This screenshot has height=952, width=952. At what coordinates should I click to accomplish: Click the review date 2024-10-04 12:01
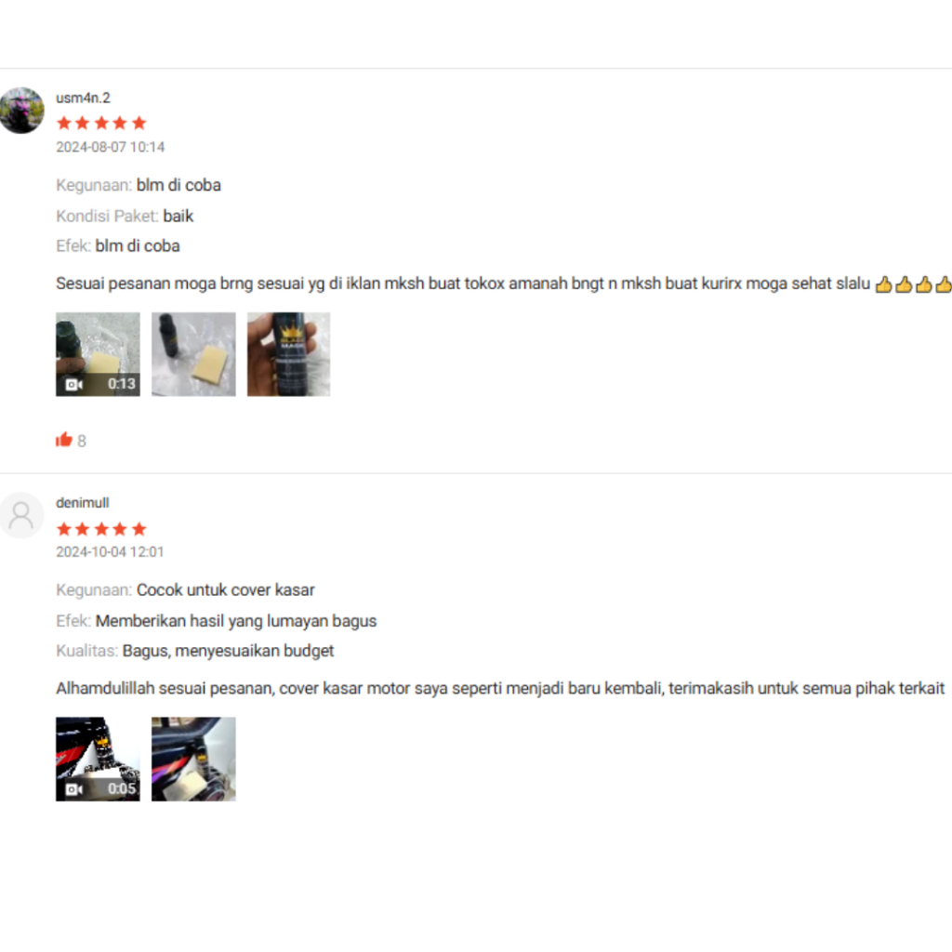click(x=110, y=552)
